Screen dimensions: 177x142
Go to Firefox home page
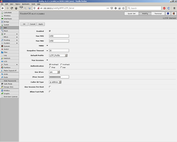tap(16, 8)
